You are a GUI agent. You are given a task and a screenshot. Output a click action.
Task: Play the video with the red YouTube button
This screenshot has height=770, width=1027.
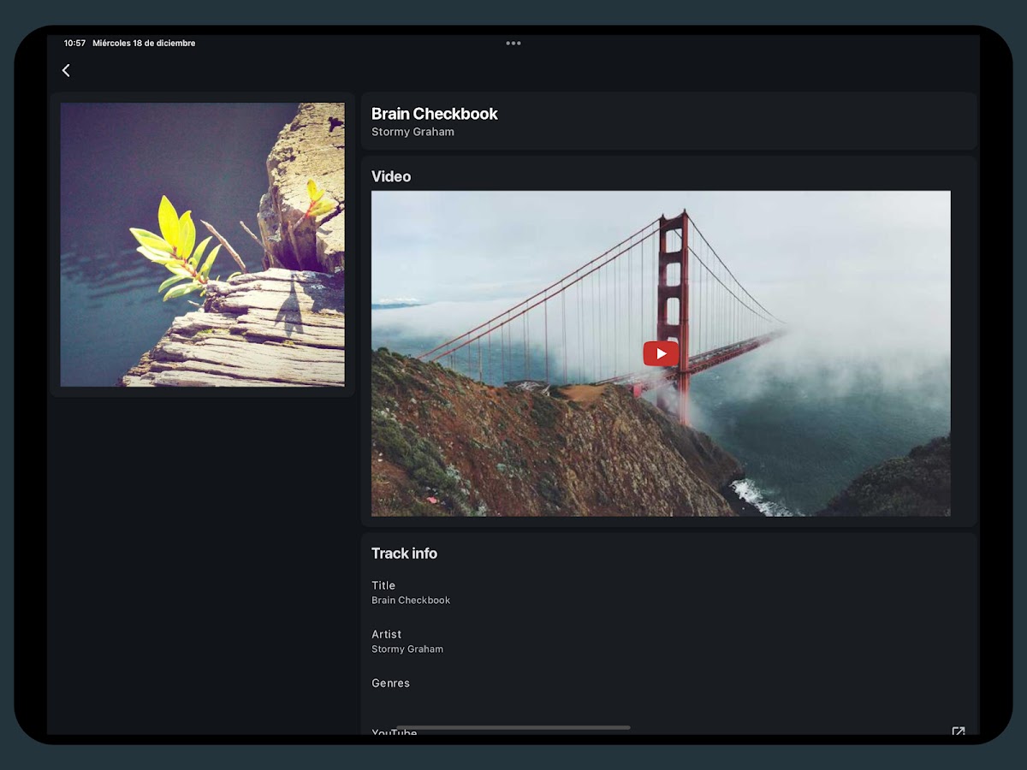pyautogui.click(x=661, y=353)
